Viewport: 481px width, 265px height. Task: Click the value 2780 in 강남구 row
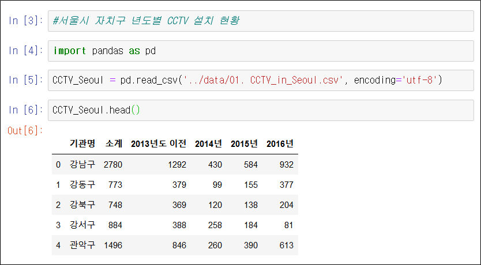(113, 165)
